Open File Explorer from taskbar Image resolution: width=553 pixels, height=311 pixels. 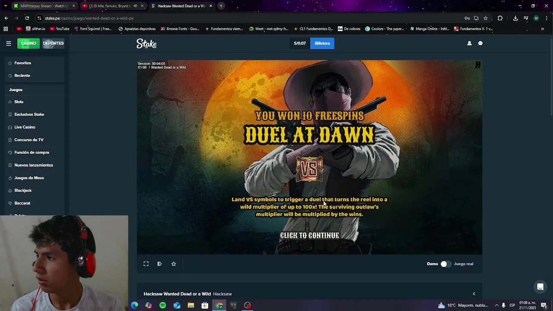[191, 305]
